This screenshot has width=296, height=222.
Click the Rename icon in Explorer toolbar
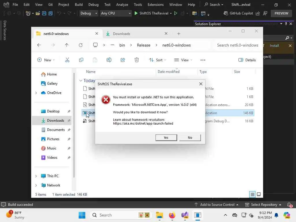109,60
